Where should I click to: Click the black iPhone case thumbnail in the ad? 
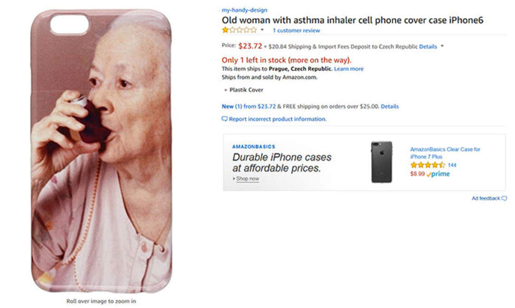coord(382,162)
